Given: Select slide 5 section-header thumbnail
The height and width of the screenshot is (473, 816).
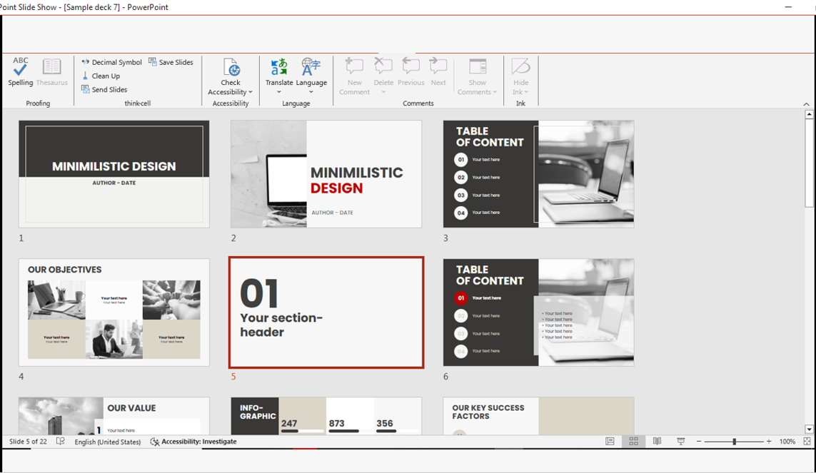Looking at the screenshot, I should click(x=326, y=312).
